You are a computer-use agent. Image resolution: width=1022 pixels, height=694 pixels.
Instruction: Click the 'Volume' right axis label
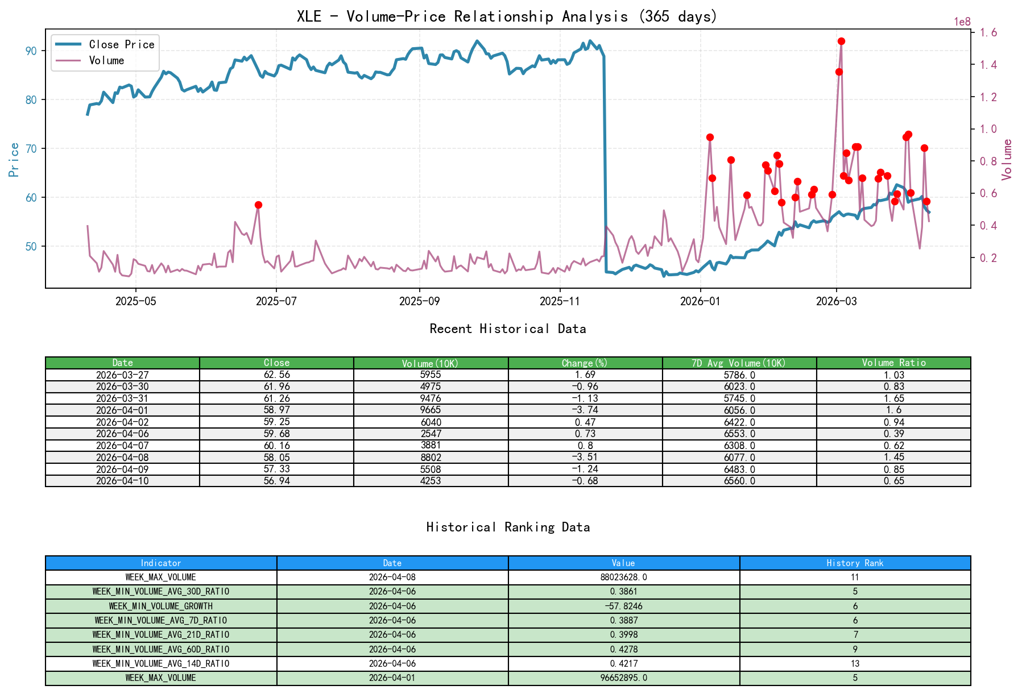[1007, 160]
